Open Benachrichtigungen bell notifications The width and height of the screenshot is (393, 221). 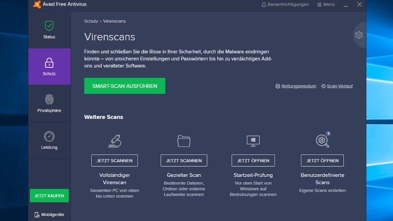coord(285,5)
